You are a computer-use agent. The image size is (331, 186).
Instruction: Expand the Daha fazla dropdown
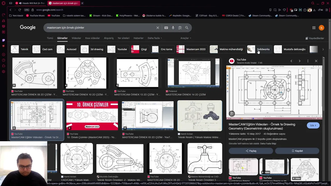tap(155, 38)
